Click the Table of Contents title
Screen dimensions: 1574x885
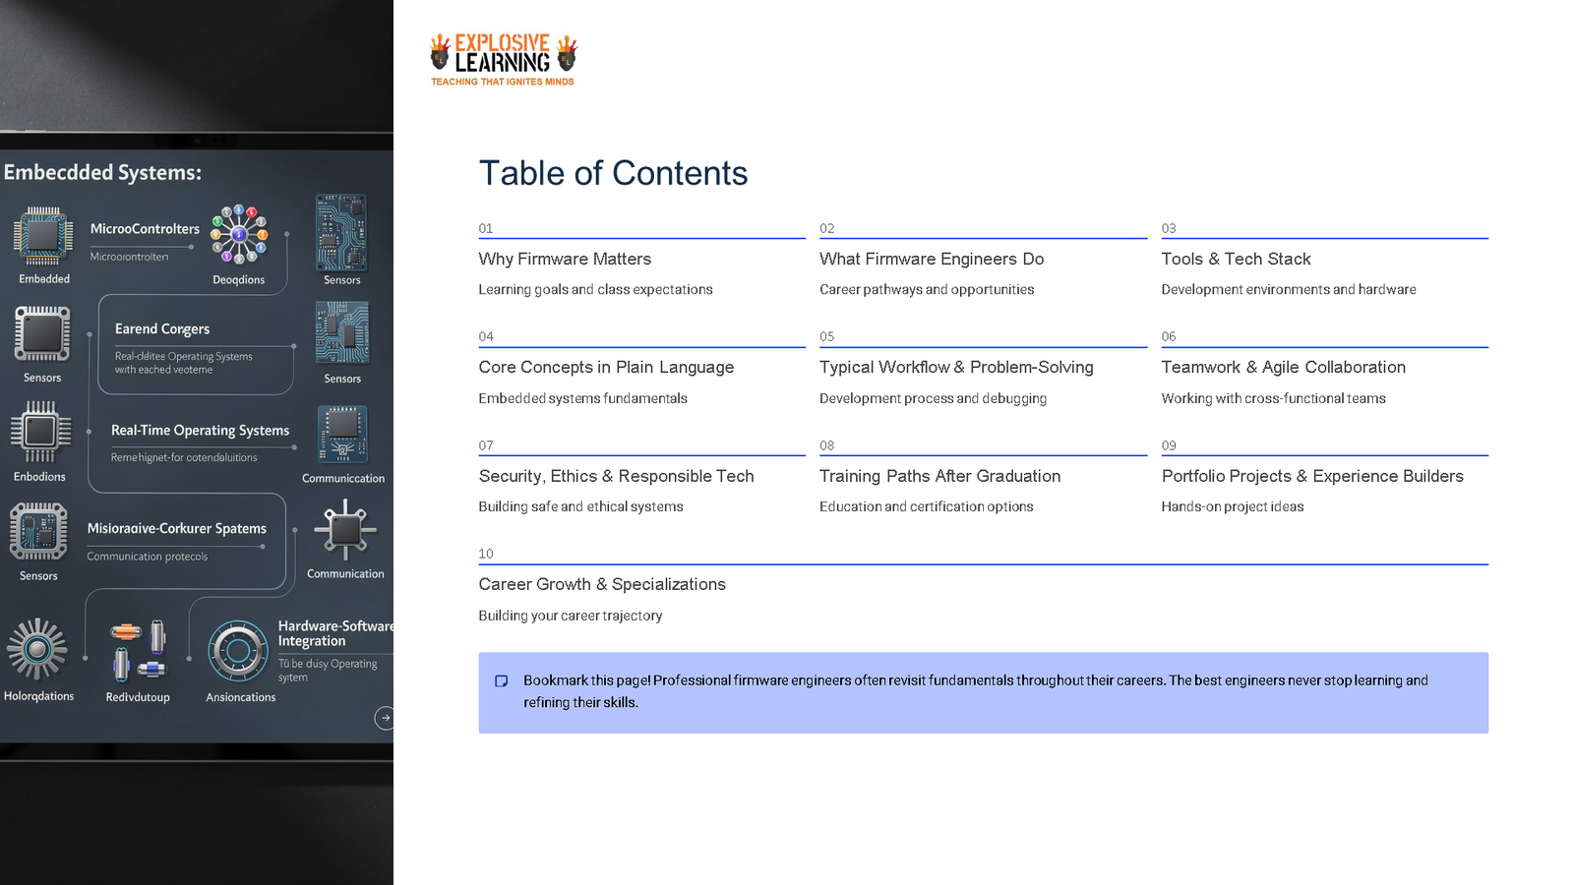click(613, 173)
